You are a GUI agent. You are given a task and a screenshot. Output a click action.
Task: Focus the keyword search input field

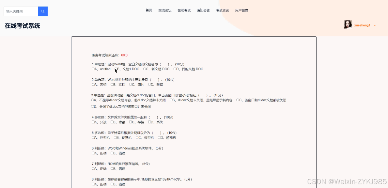point(21,11)
